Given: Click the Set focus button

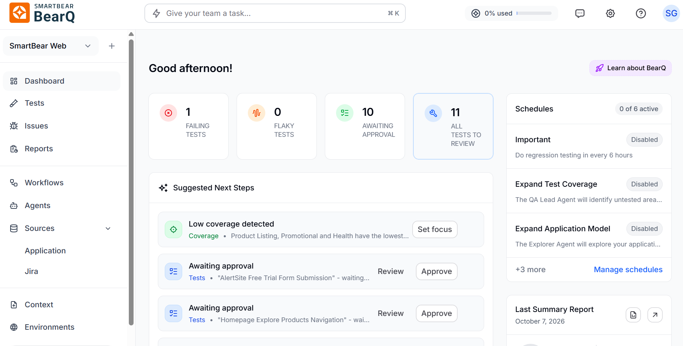Looking at the screenshot, I should [x=435, y=229].
